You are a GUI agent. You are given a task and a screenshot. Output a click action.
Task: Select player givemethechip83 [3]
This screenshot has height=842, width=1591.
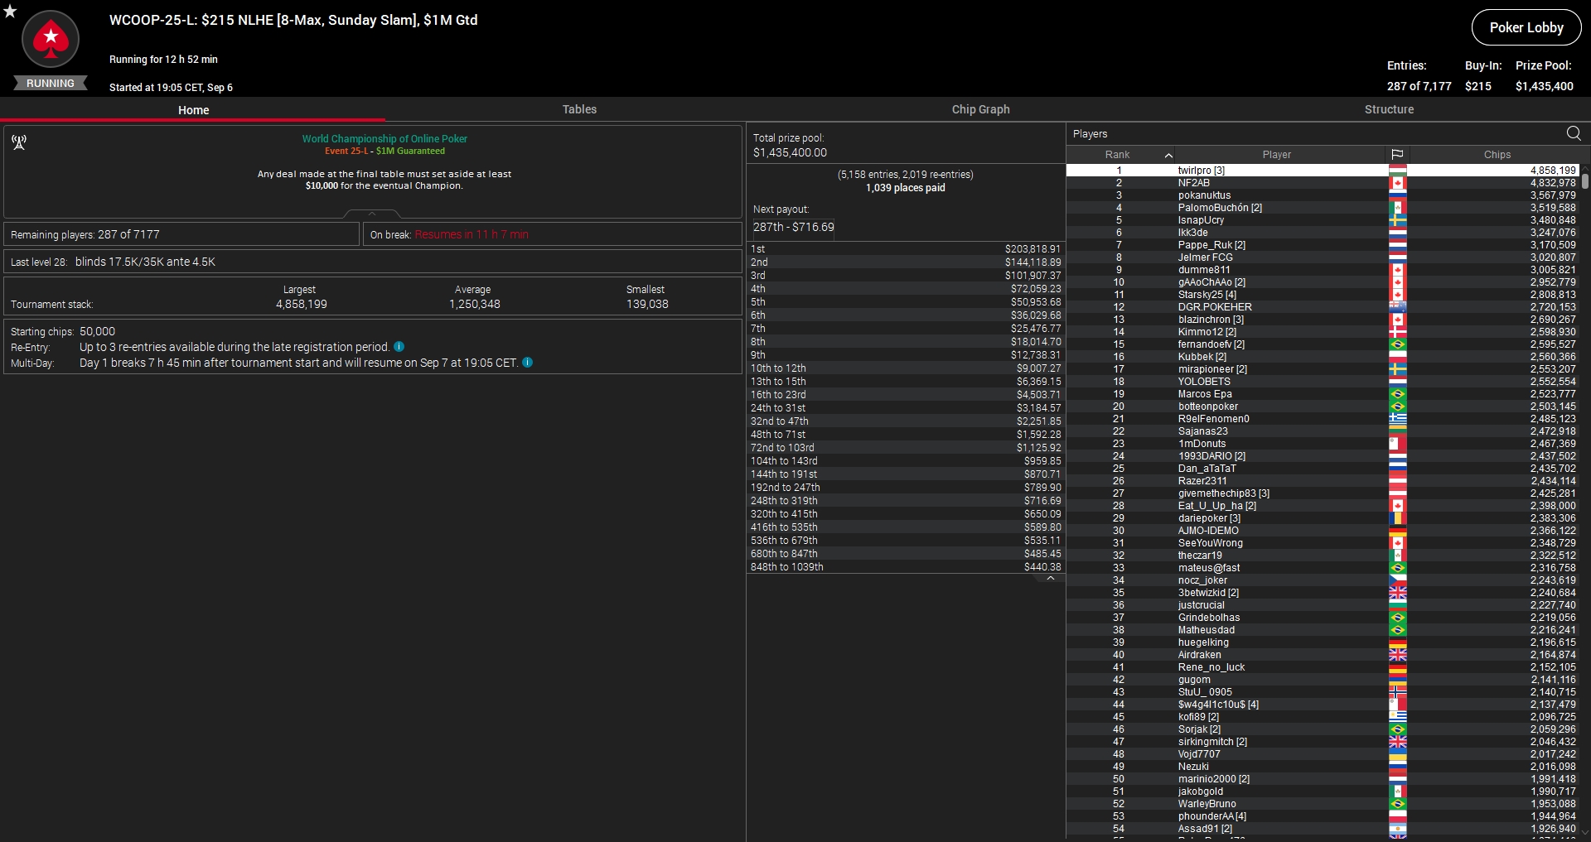(x=1323, y=493)
